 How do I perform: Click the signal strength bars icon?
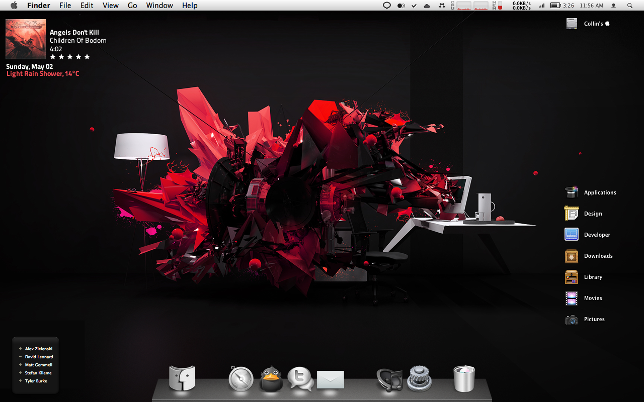click(542, 6)
